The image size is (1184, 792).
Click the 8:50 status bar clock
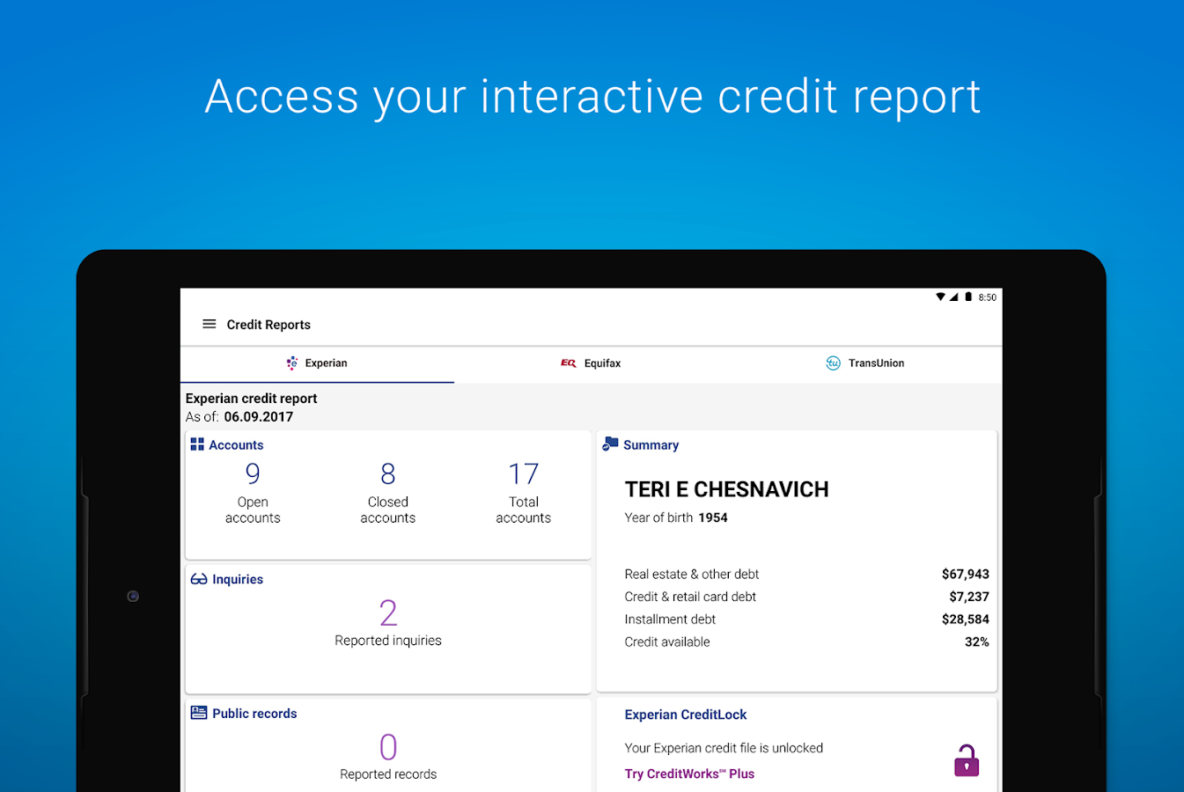pyautogui.click(x=988, y=297)
